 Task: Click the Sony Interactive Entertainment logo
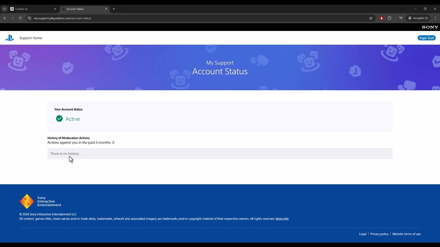40,201
